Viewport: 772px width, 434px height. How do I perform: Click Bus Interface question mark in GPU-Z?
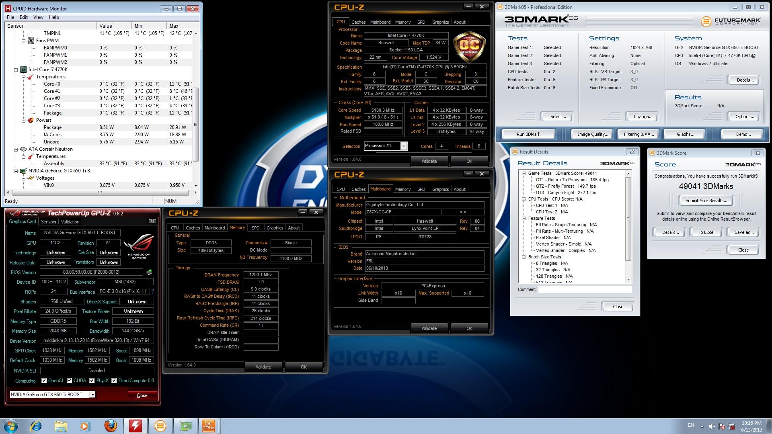[152, 291]
